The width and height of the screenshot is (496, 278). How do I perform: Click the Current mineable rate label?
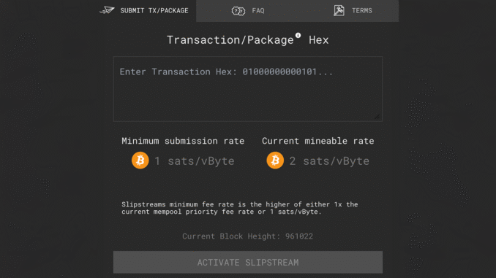(x=318, y=141)
